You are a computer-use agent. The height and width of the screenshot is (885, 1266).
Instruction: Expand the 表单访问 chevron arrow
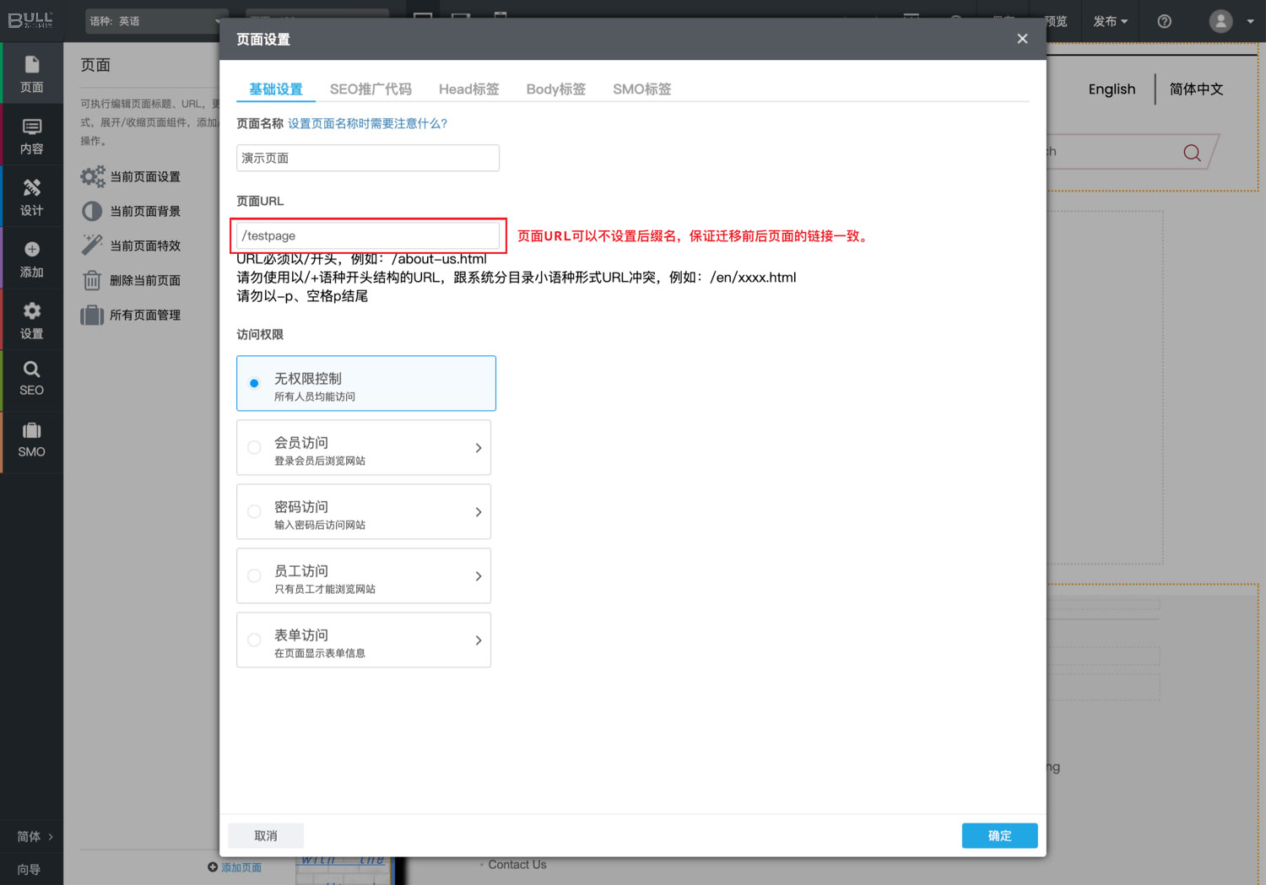(478, 640)
